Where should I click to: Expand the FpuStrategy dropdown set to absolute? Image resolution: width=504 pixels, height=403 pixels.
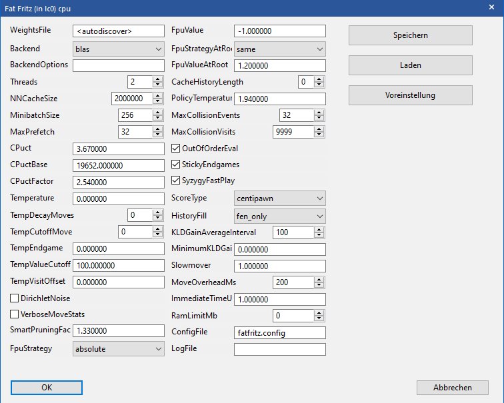tap(118, 348)
